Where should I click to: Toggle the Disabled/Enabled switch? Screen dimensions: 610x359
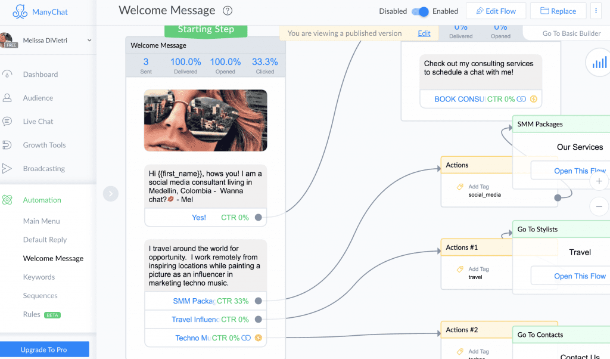(x=421, y=11)
